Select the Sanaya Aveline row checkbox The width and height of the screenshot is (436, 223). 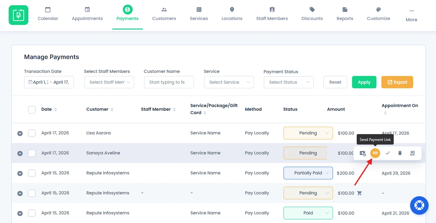[x=32, y=153]
